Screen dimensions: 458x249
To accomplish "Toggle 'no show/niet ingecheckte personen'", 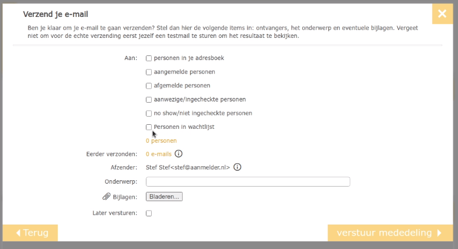I will [149, 113].
